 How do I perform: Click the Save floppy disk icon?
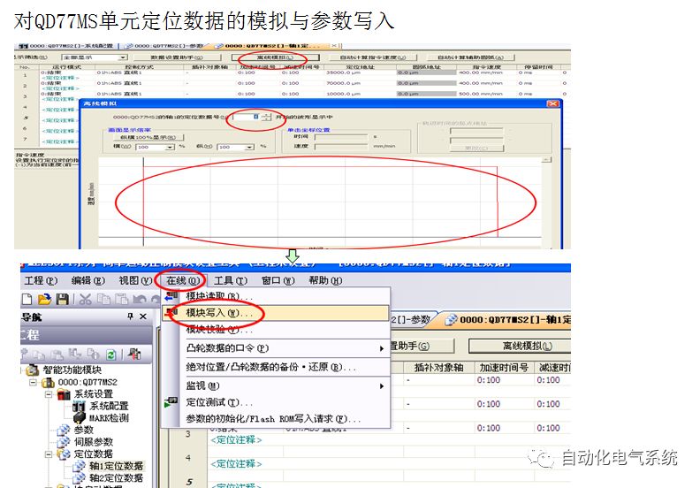click(62, 300)
